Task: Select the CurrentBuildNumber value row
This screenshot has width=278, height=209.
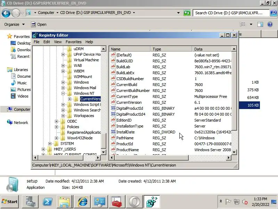Action: tap(170, 91)
